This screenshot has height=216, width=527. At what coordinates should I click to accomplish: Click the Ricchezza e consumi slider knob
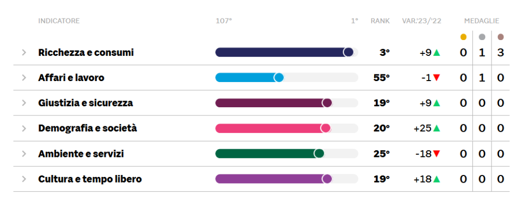tap(348, 52)
